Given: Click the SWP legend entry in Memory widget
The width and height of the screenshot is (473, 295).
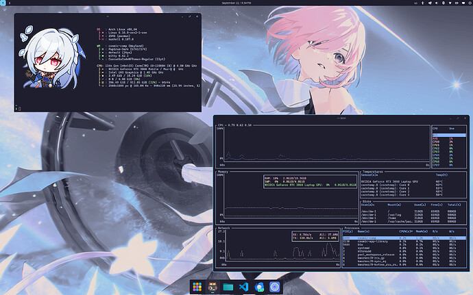Looking at the screenshot, I should pos(284,181).
